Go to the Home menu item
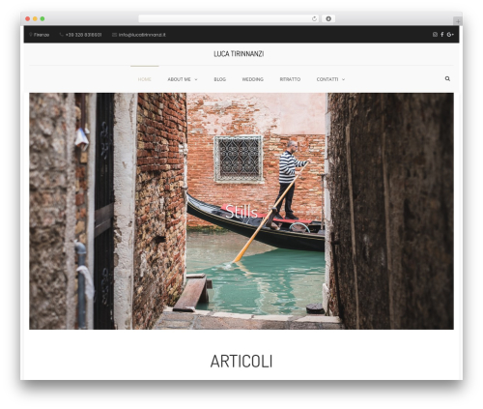The height and width of the screenshot is (409, 483). click(x=144, y=79)
